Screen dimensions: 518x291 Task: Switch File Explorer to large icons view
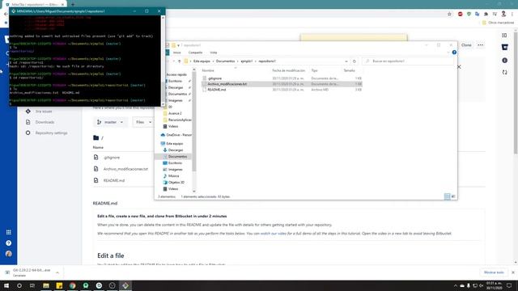pos(453,196)
